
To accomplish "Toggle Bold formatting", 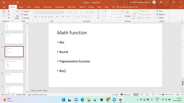I will (x=36, y=17).
